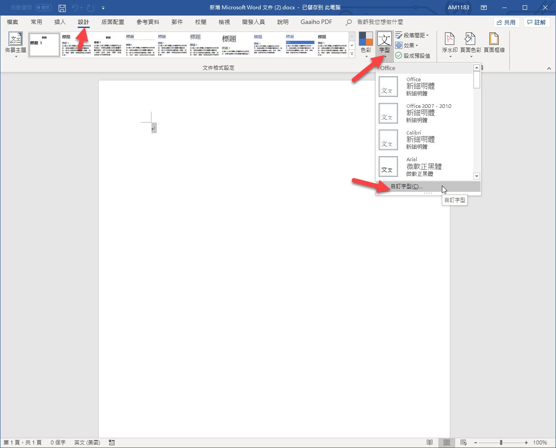This screenshot has width=556, height=448.
Task: Open the 佈景主題 dropdown arrow
Action: [16, 57]
